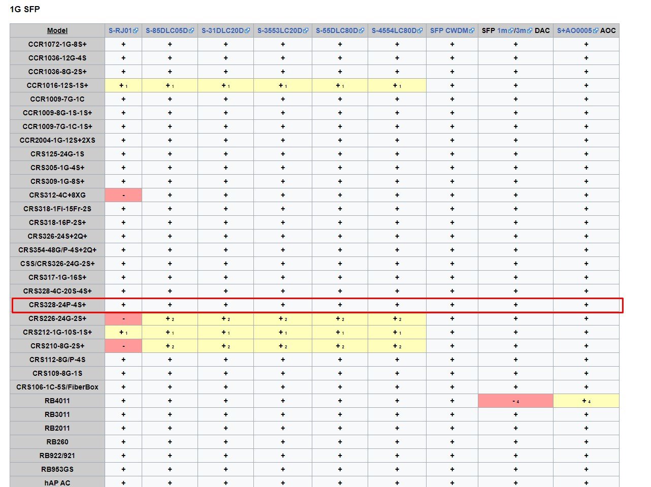The height and width of the screenshot is (487, 651).
Task: Select the CRS318-1Fi-15Fr-2S model name
Action: tap(57, 209)
